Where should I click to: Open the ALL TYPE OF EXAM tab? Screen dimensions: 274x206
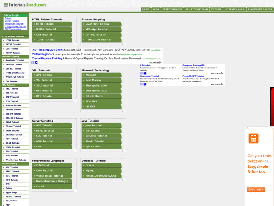[197, 9]
